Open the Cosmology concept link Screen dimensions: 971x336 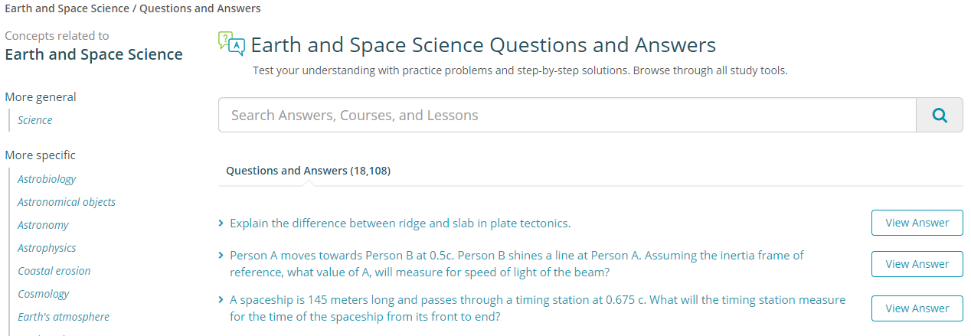click(44, 294)
